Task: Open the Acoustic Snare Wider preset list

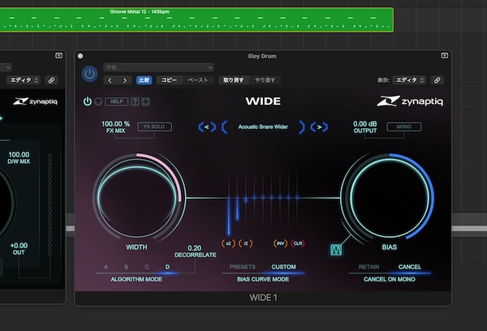Action: [263, 127]
